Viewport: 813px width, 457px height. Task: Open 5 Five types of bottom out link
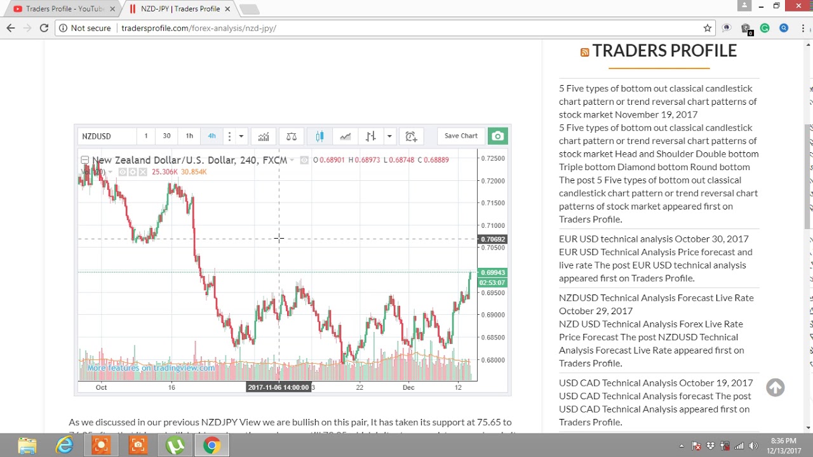[658, 102]
